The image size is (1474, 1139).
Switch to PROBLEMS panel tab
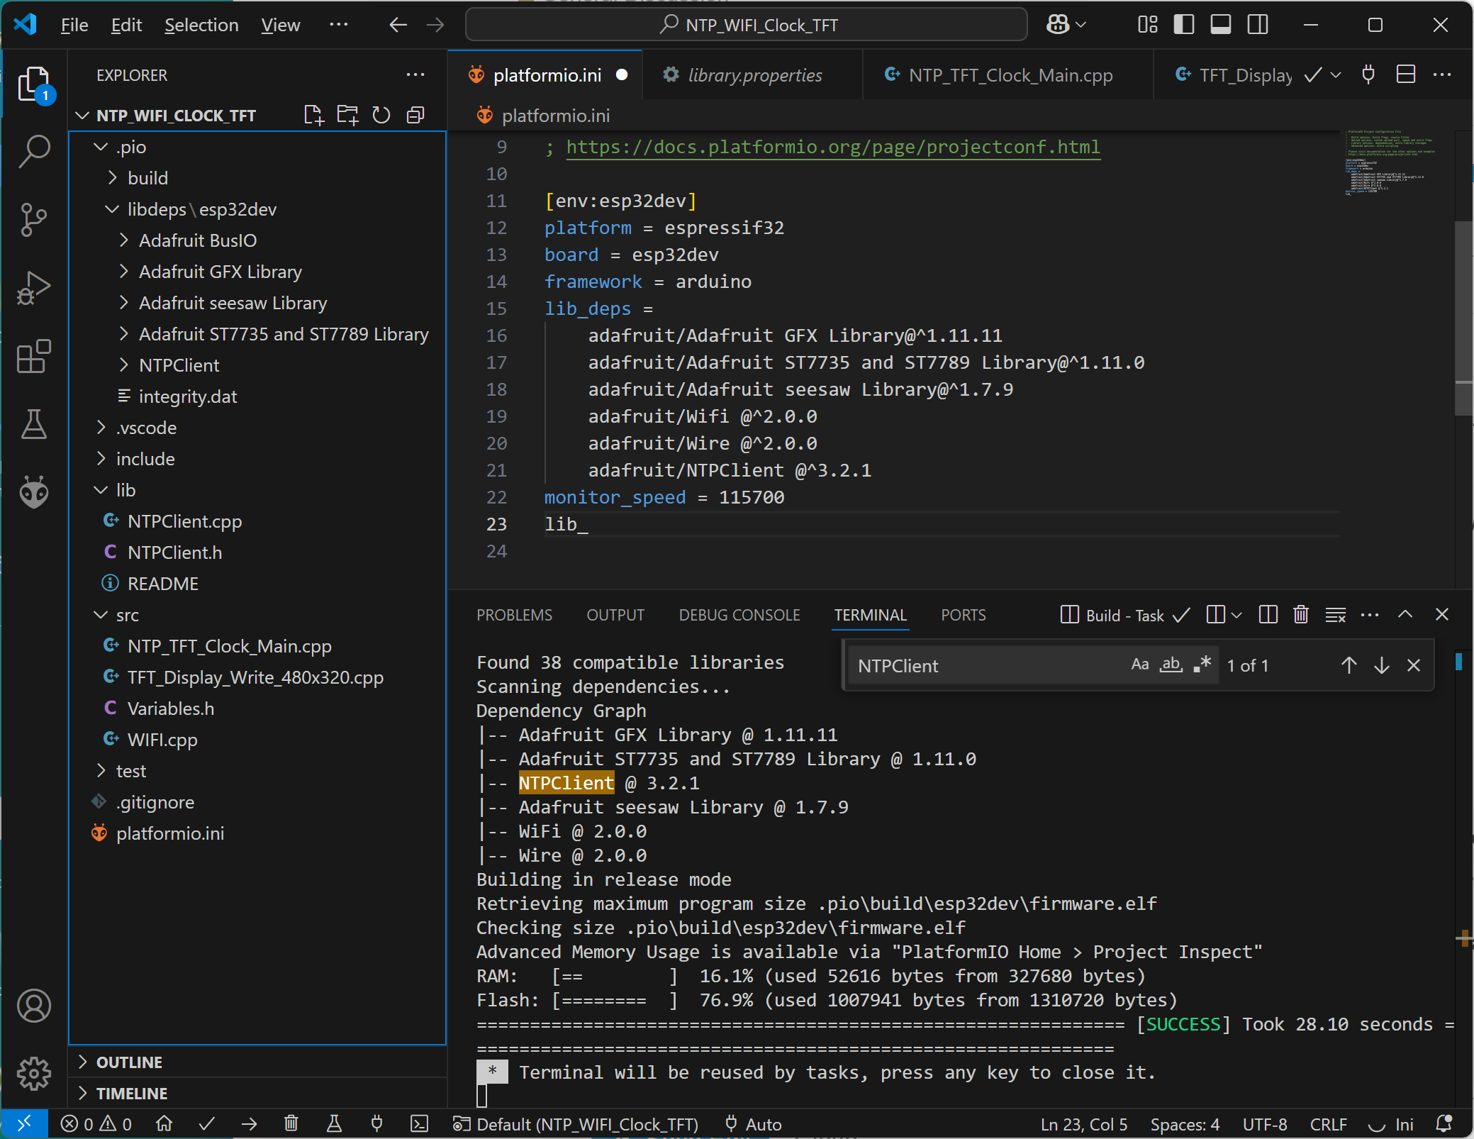(x=514, y=615)
